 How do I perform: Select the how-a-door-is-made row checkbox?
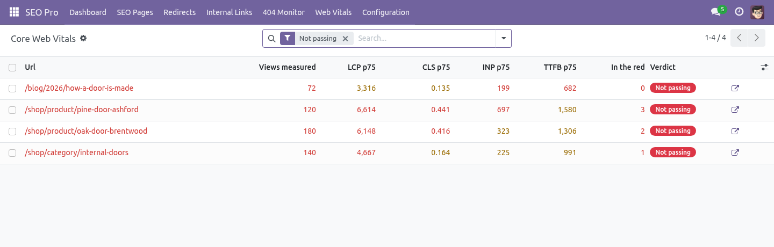click(x=12, y=88)
